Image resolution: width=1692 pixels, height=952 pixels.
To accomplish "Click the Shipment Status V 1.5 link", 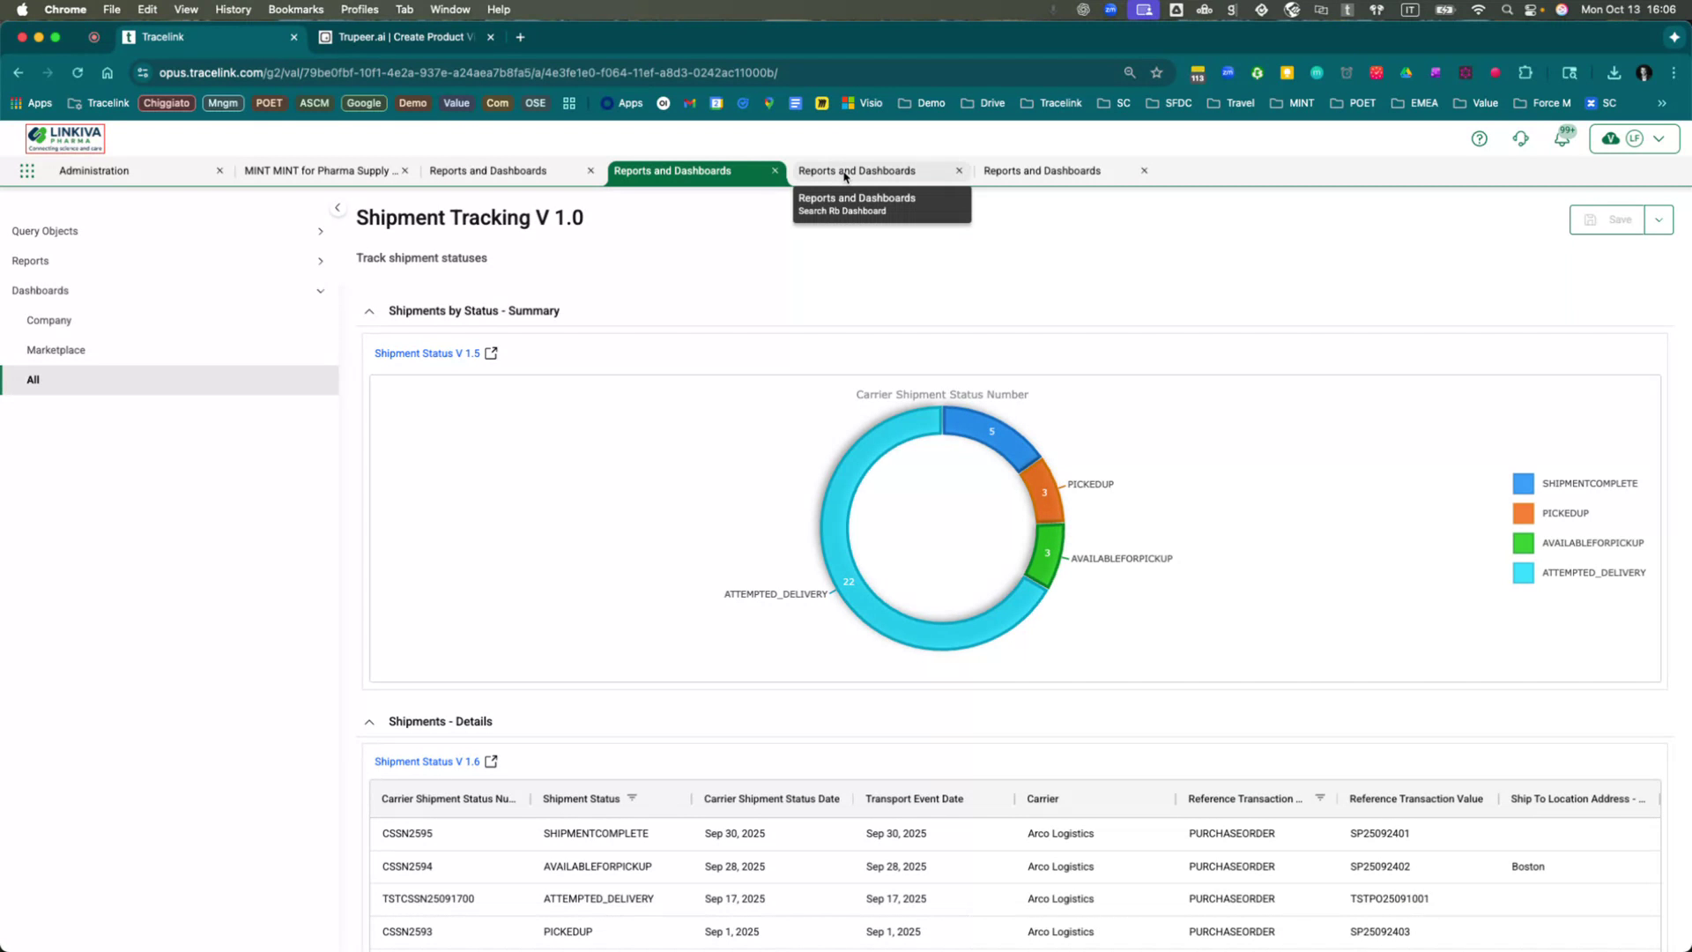I will point(427,353).
